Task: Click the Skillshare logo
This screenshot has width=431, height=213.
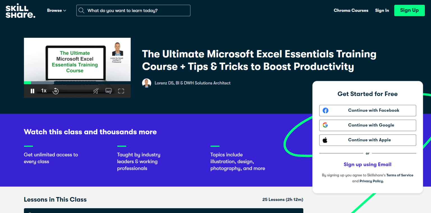Action: tap(20, 10)
